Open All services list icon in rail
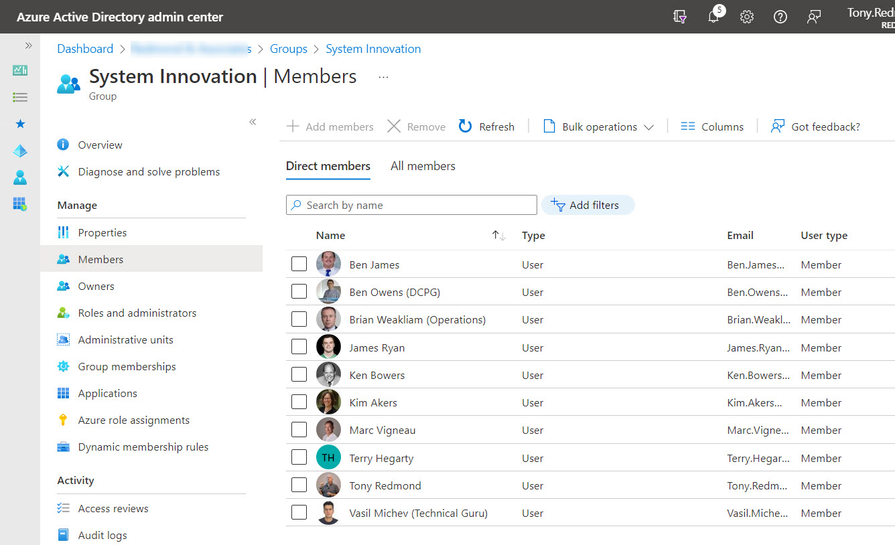 click(20, 97)
